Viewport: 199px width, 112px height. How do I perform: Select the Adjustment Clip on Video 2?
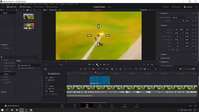click(x=99, y=80)
